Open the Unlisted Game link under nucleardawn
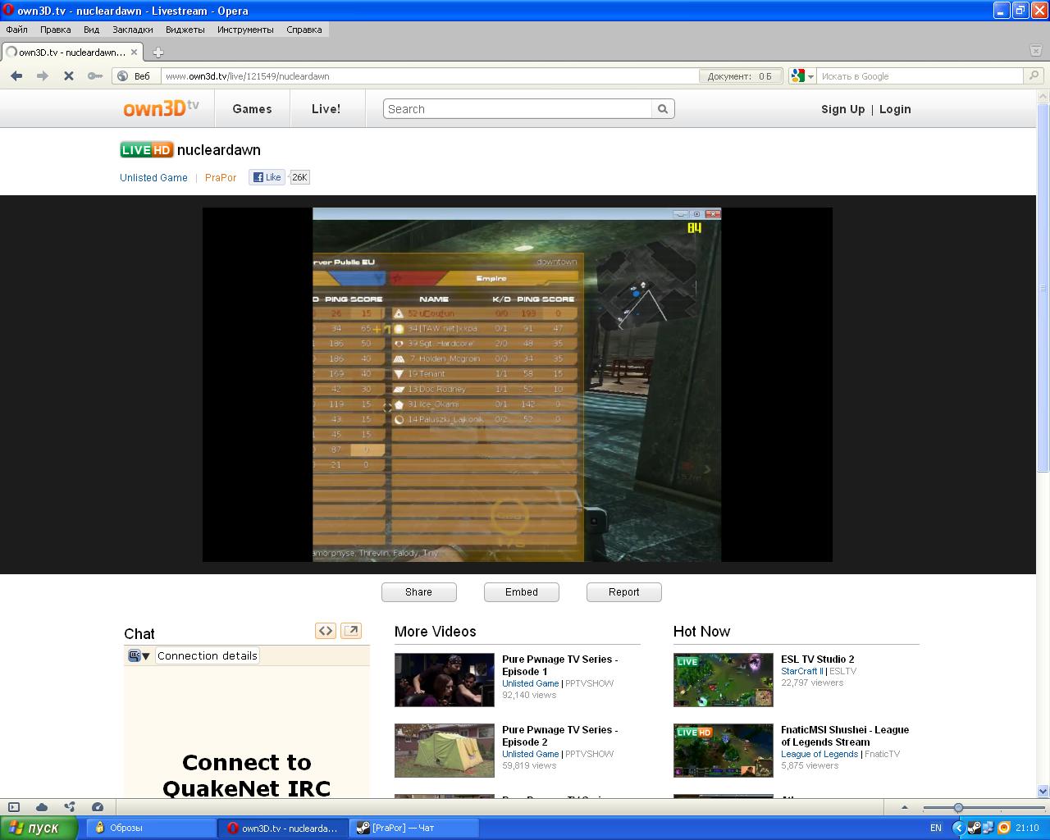The width and height of the screenshot is (1050, 840). tap(153, 177)
